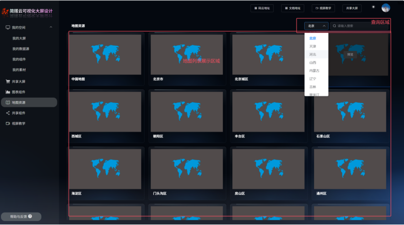Open 我的数据源 in sidebar
The height and width of the screenshot is (225, 404).
(21, 49)
